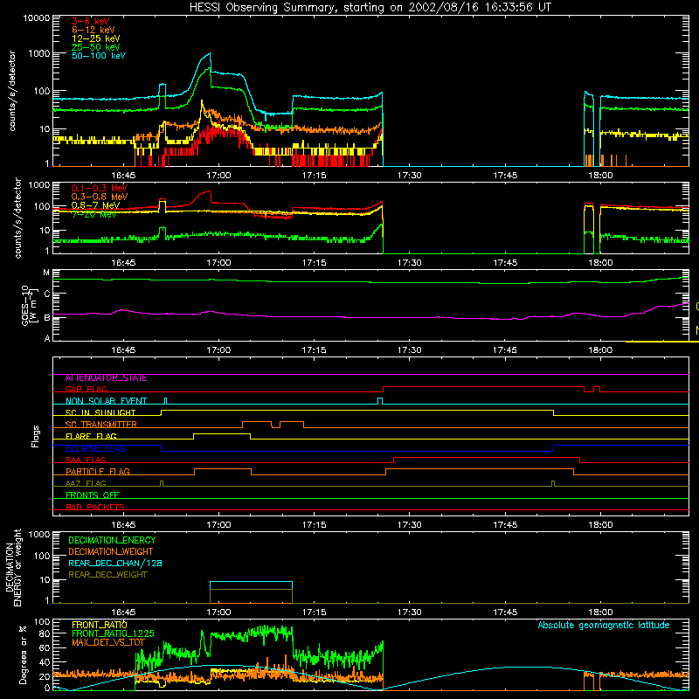Screen dimensions: 699x699
Task: Select the GAP_FLAG label
Action: coord(86,389)
